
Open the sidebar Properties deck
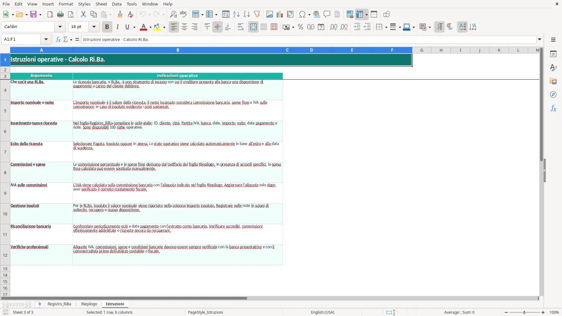point(553,54)
